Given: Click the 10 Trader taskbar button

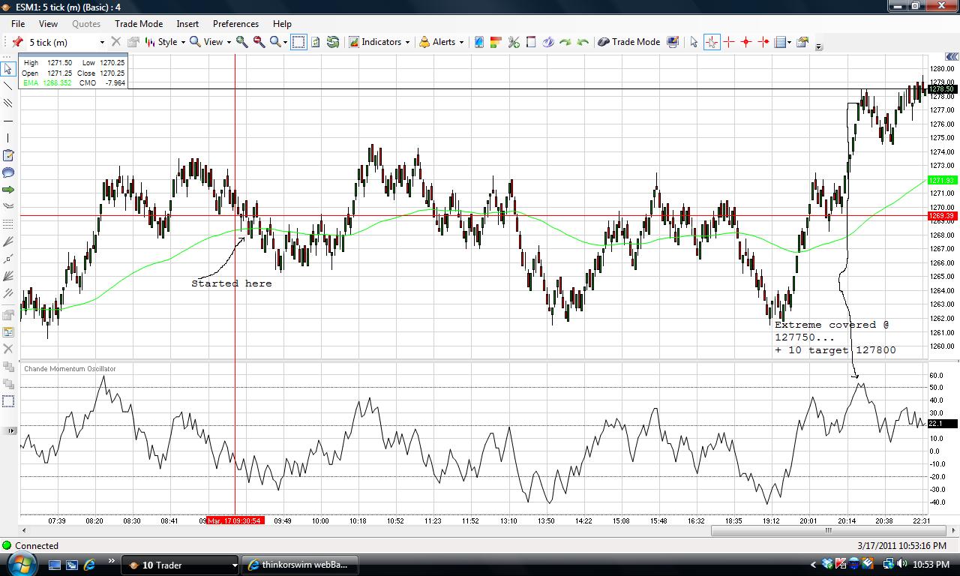Looking at the screenshot, I should pyautogui.click(x=180, y=565).
